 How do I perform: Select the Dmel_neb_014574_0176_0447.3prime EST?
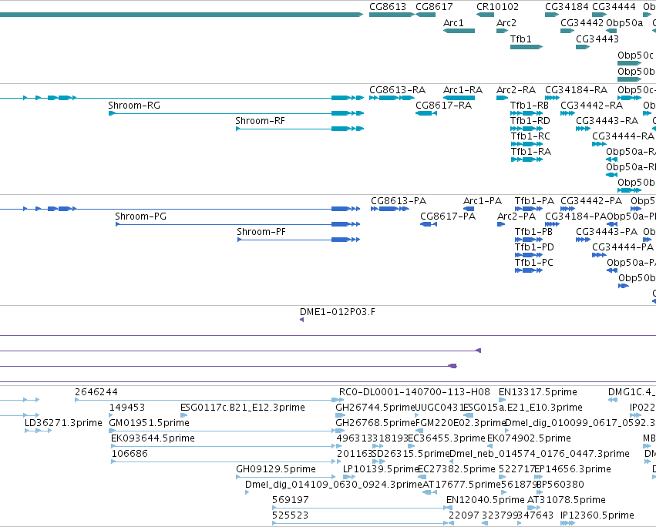coord(452,462)
